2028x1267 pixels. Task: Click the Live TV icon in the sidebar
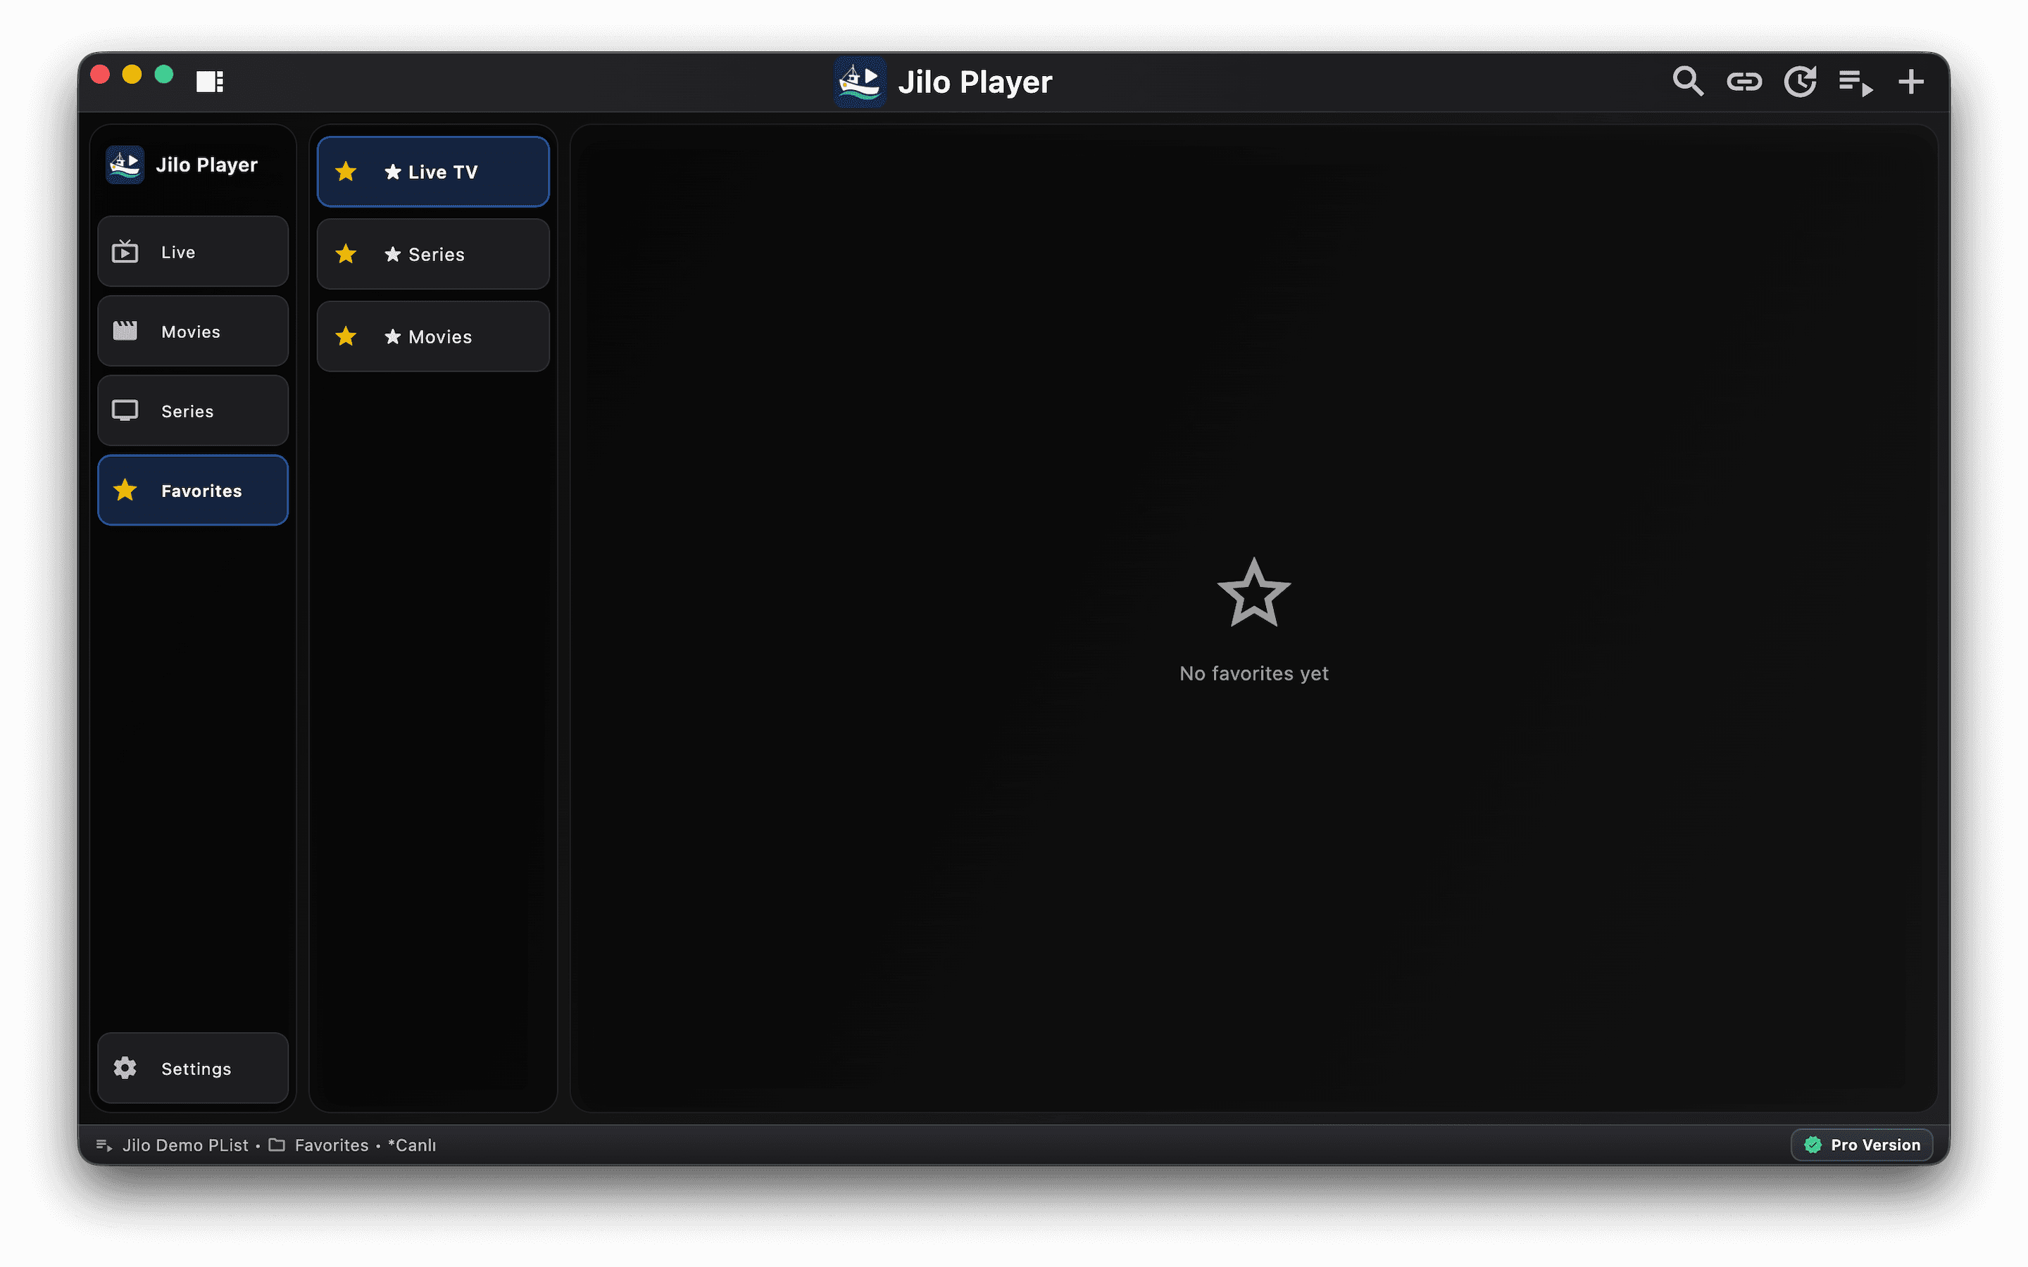coord(125,251)
